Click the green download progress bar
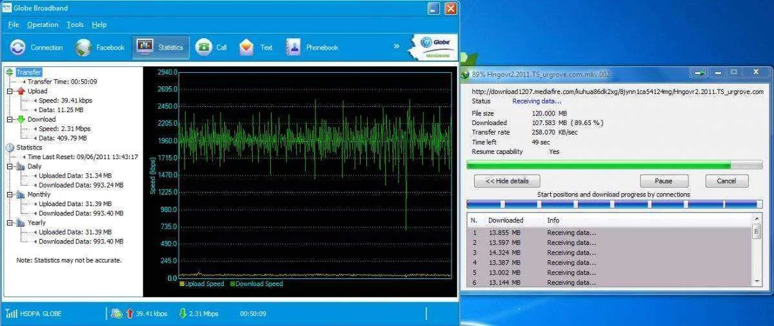The image size is (774, 326). 614,165
